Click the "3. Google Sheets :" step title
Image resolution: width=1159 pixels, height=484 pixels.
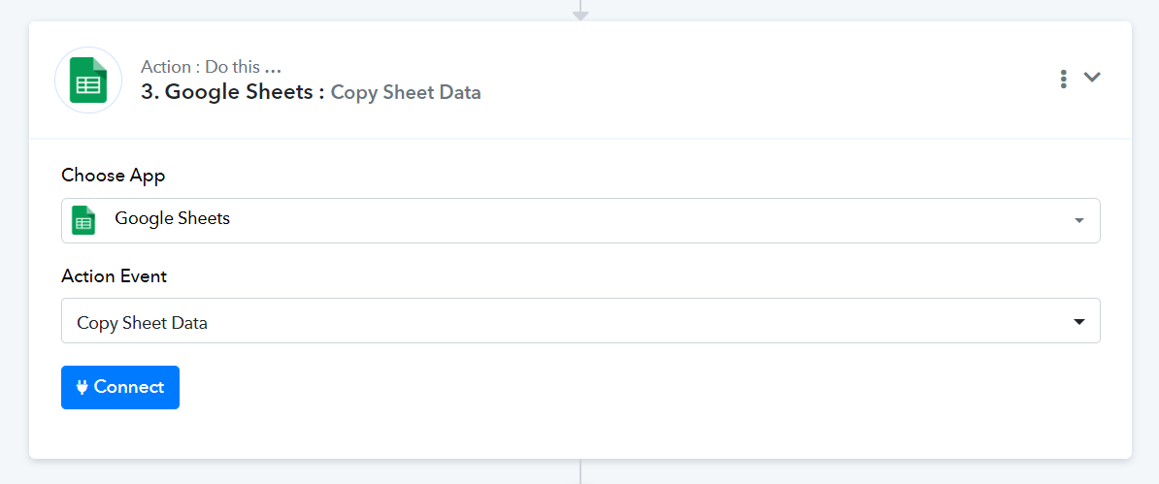(x=232, y=92)
